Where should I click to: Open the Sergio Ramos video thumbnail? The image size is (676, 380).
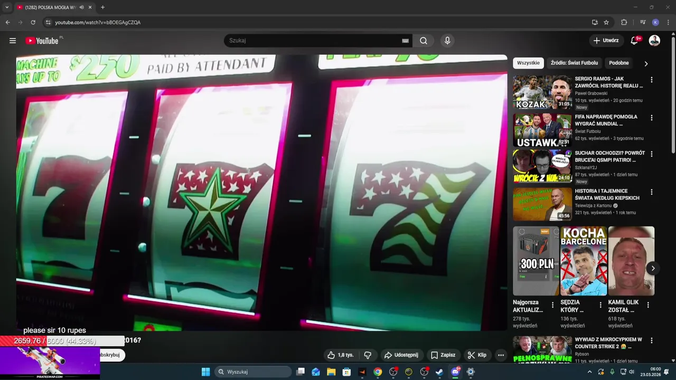[542, 92]
